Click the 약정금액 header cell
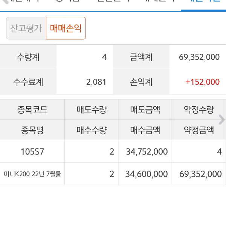226x226 pixels. point(199,130)
